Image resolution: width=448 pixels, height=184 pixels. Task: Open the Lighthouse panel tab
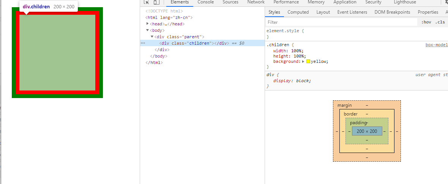point(405,2)
